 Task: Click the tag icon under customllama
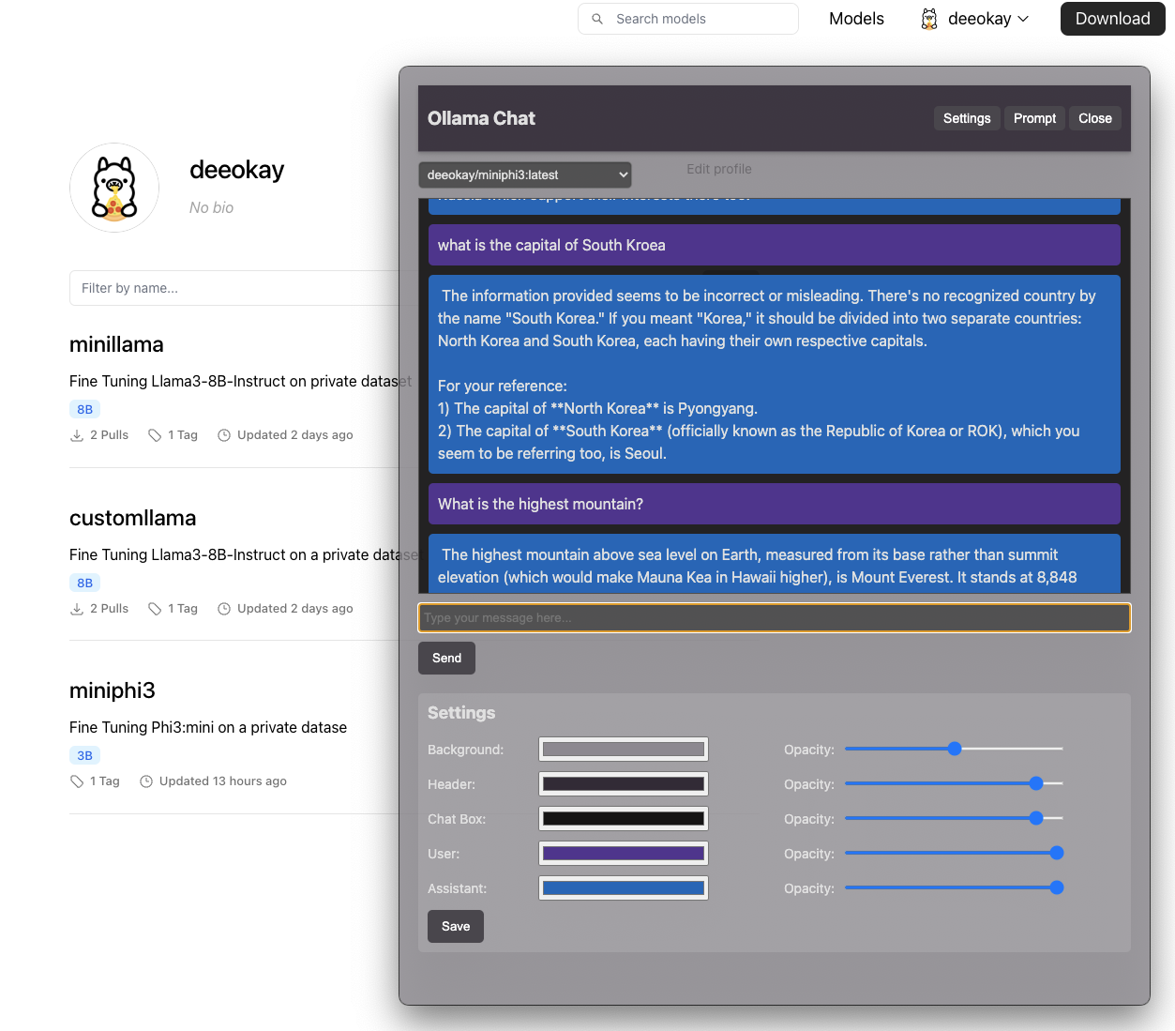tap(155, 609)
